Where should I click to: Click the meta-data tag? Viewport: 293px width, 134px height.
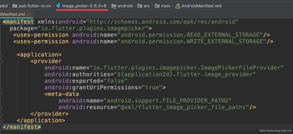(x=62, y=94)
